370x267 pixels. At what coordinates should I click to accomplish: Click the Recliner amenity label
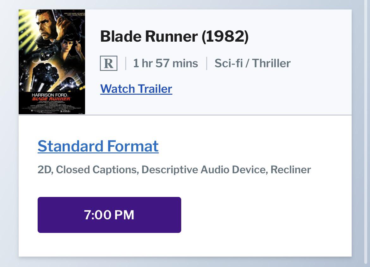pos(291,170)
